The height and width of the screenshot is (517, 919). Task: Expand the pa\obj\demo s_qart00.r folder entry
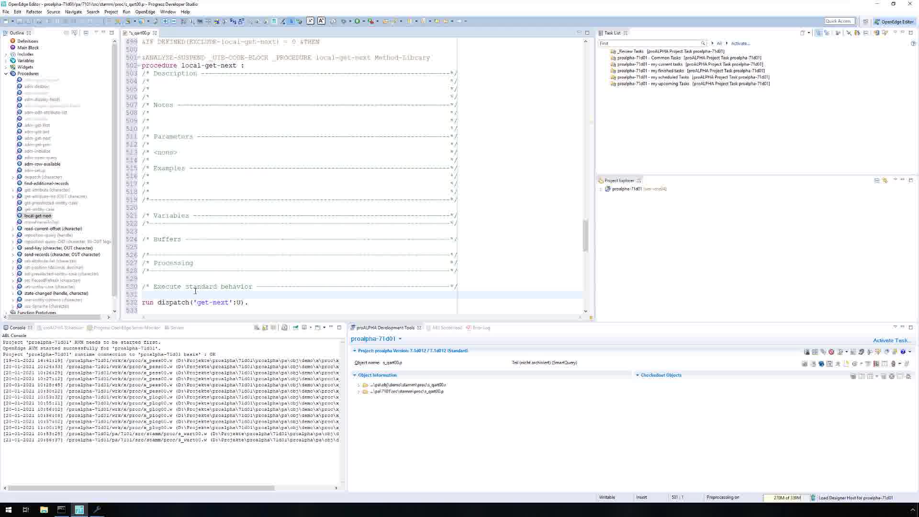coord(359,385)
